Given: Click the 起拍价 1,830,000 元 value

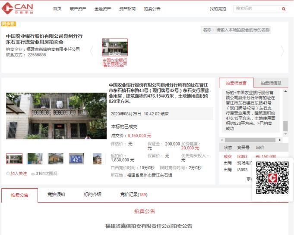Looking at the screenshot, I should coord(123,160).
